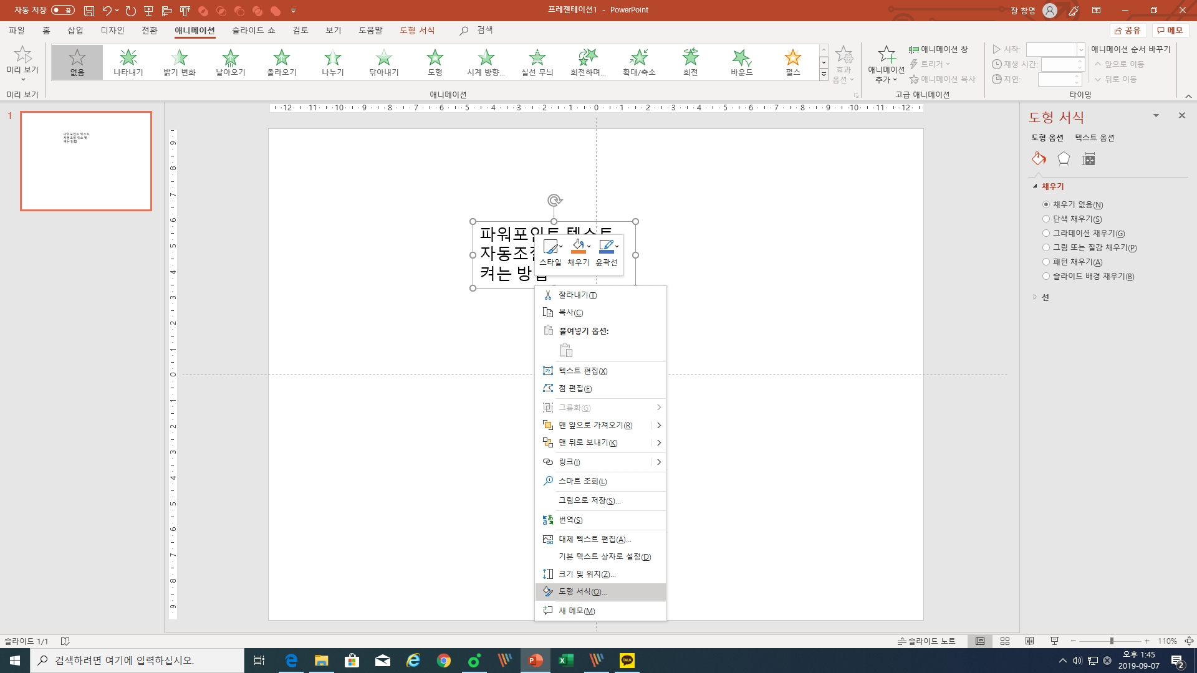Toggle the 자동 저장 autosave switch

(x=62, y=10)
